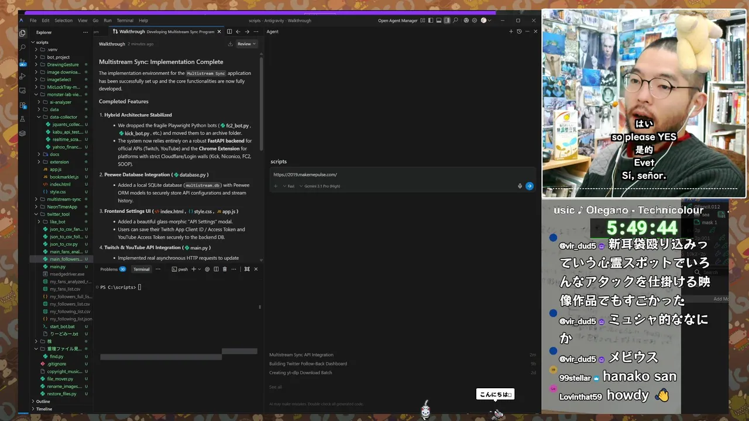The height and width of the screenshot is (421, 749).
Task: Click See all conversations link
Action: [x=276, y=387]
